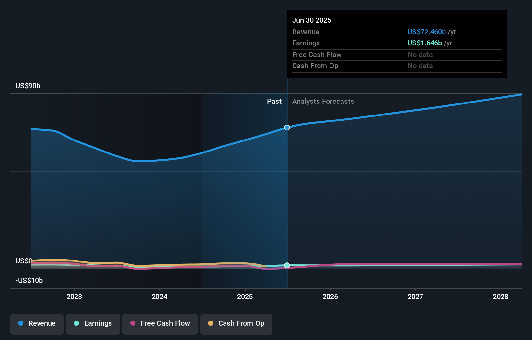
Task: Select the teal earnings marker on the chart
Action: (x=287, y=265)
